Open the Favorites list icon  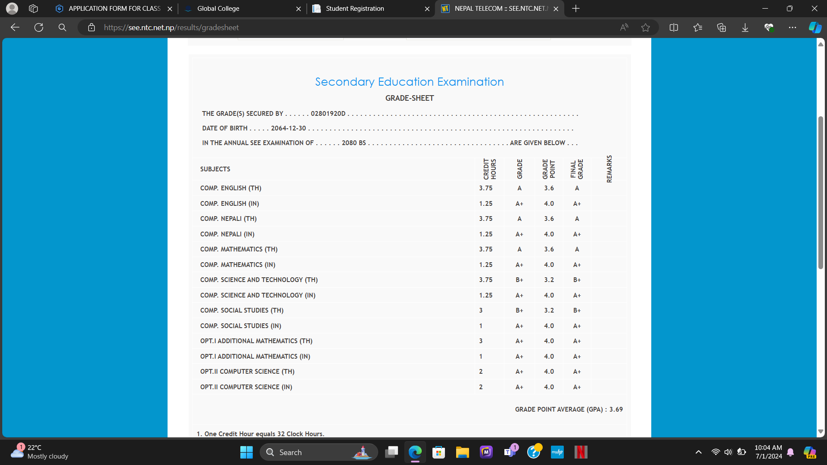pyautogui.click(x=698, y=28)
